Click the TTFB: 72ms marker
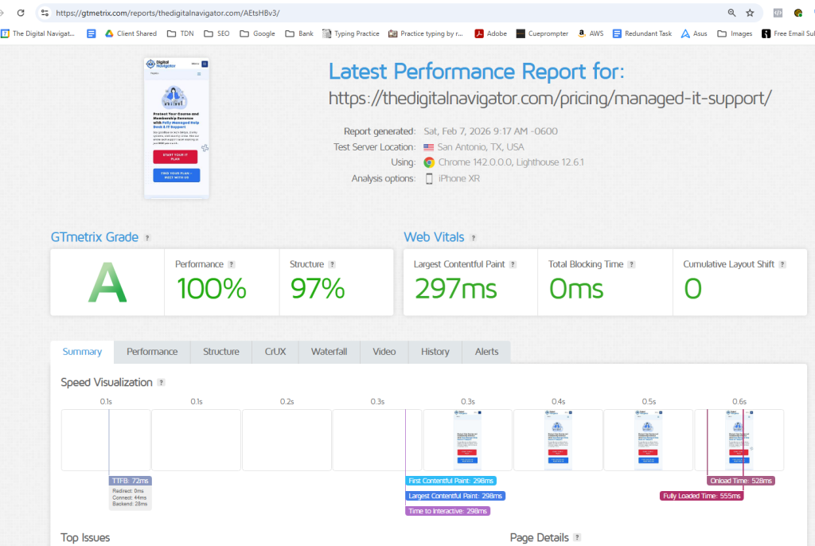 pos(130,481)
